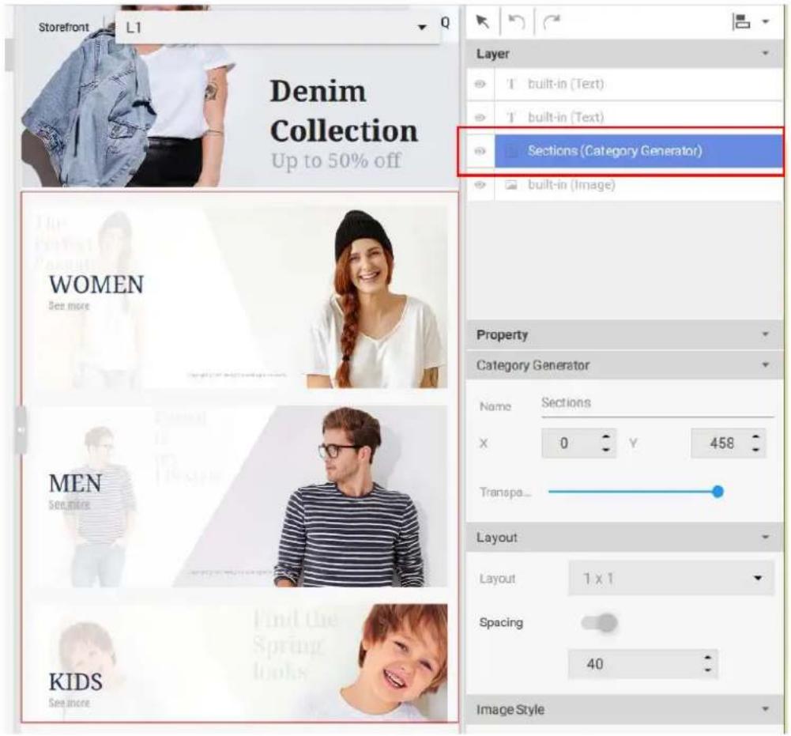Hide the Sections (Category Generator) layer

[480, 151]
